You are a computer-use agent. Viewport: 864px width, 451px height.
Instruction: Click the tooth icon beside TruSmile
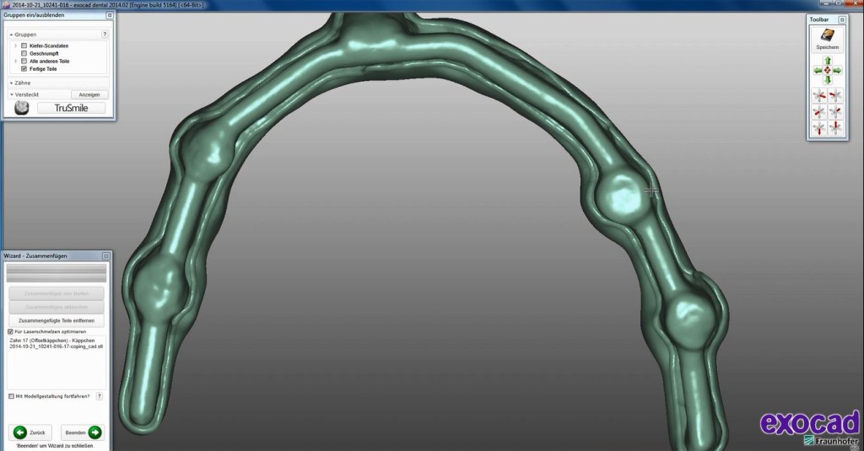22,108
